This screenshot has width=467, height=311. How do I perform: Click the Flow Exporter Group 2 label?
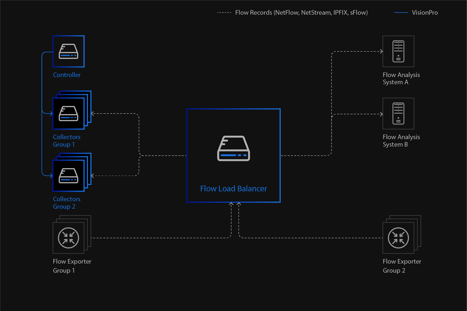click(x=402, y=266)
